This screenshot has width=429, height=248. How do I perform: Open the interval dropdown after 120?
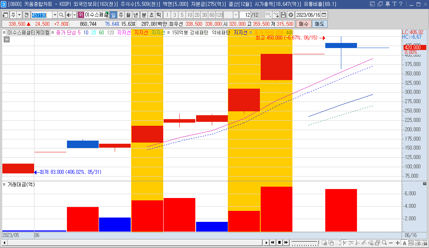[x=236, y=15]
